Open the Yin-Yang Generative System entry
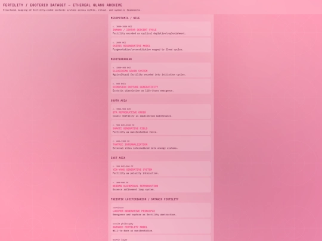 click(x=161, y=169)
